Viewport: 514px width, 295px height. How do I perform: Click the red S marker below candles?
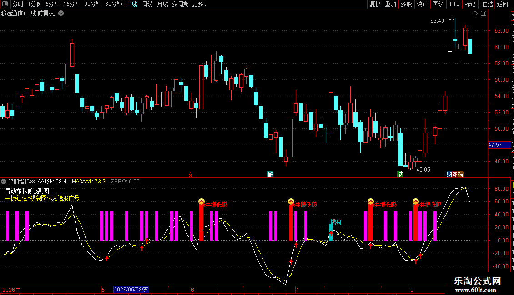tap(191, 175)
